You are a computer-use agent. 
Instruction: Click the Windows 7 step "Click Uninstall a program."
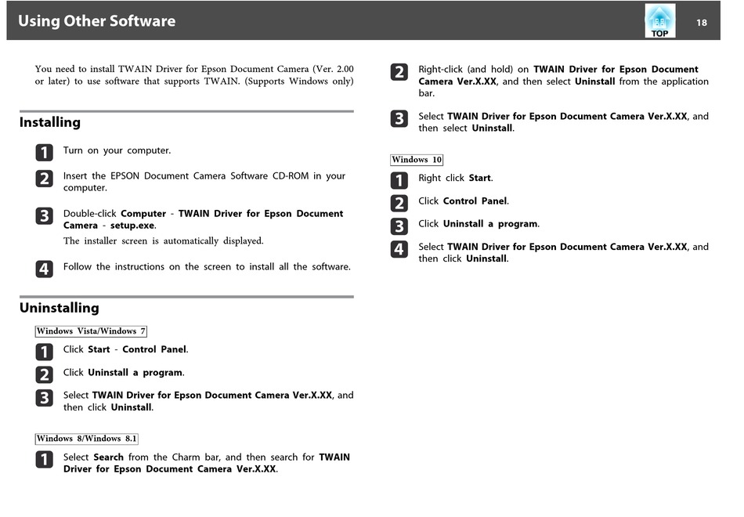124,373
